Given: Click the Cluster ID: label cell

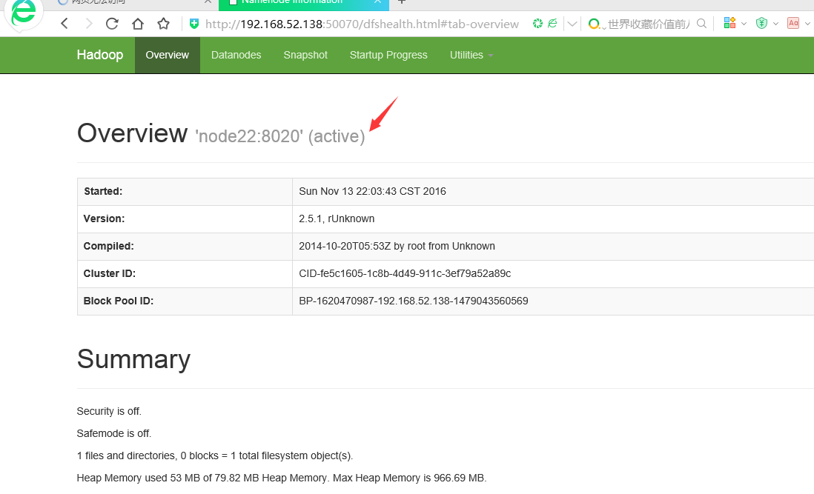Looking at the screenshot, I should (x=185, y=274).
